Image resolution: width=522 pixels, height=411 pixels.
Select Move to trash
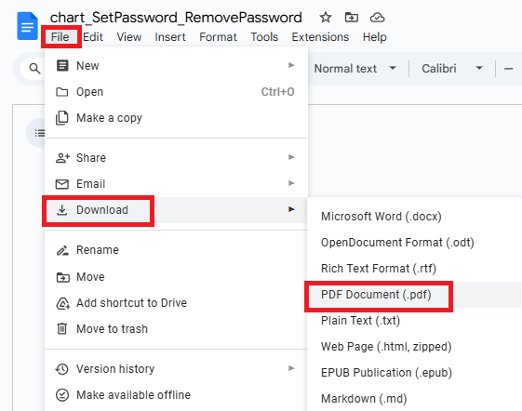coord(176,329)
